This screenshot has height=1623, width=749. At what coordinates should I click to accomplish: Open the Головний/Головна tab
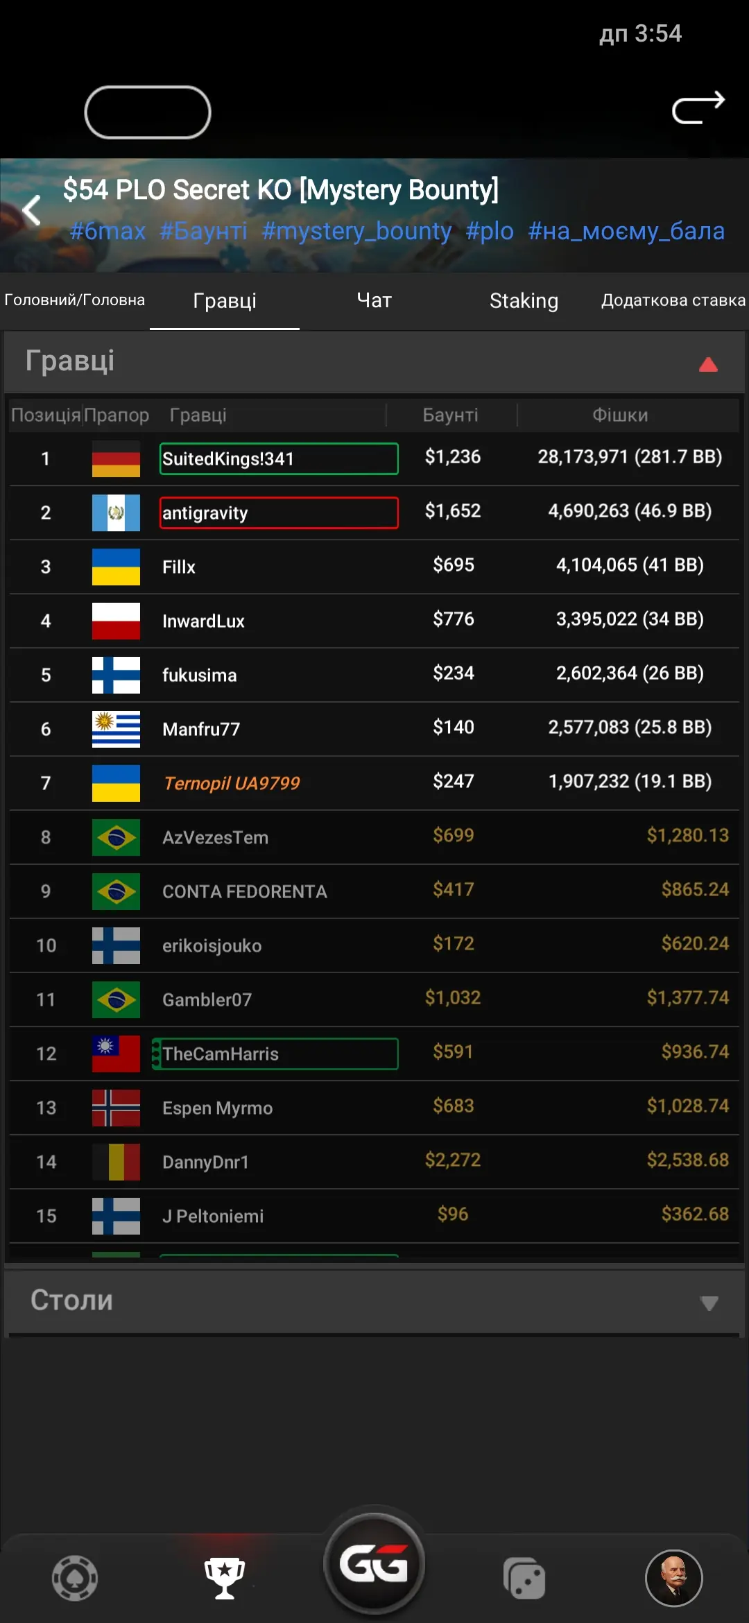75,300
